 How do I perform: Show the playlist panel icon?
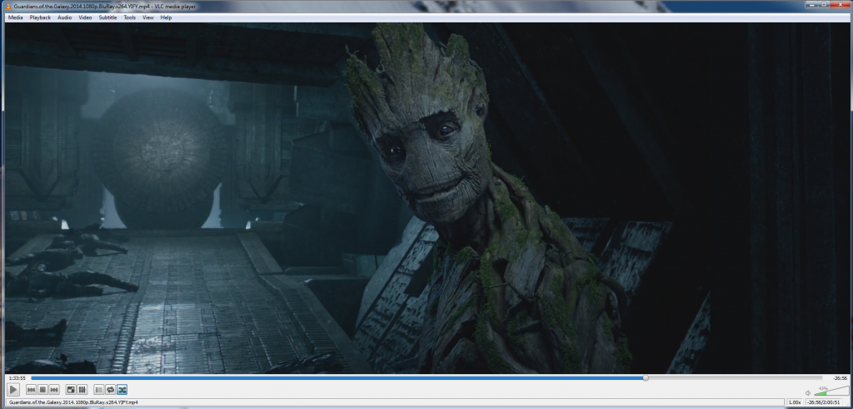tap(99, 389)
